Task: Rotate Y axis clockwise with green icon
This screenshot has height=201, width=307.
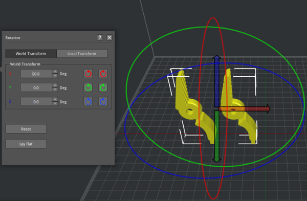Action: [103, 87]
